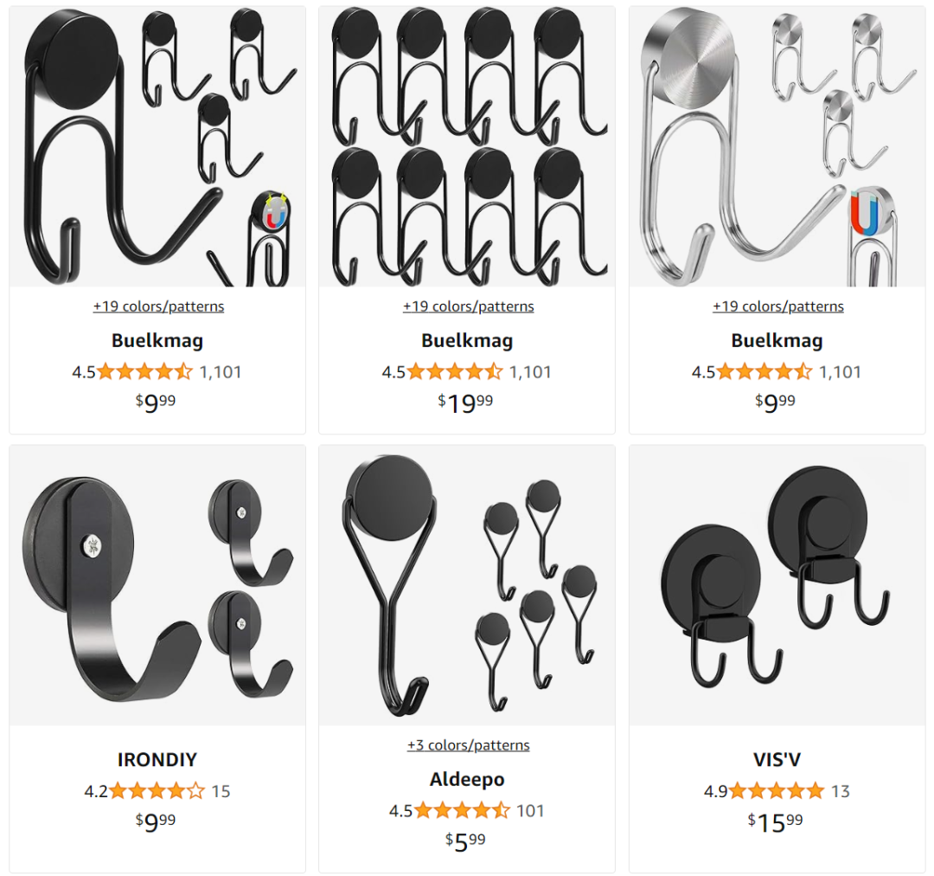The width and height of the screenshot is (934, 876).
Task: Click +19 colors/patterns under first black hook
Action: click(x=158, y=306)
